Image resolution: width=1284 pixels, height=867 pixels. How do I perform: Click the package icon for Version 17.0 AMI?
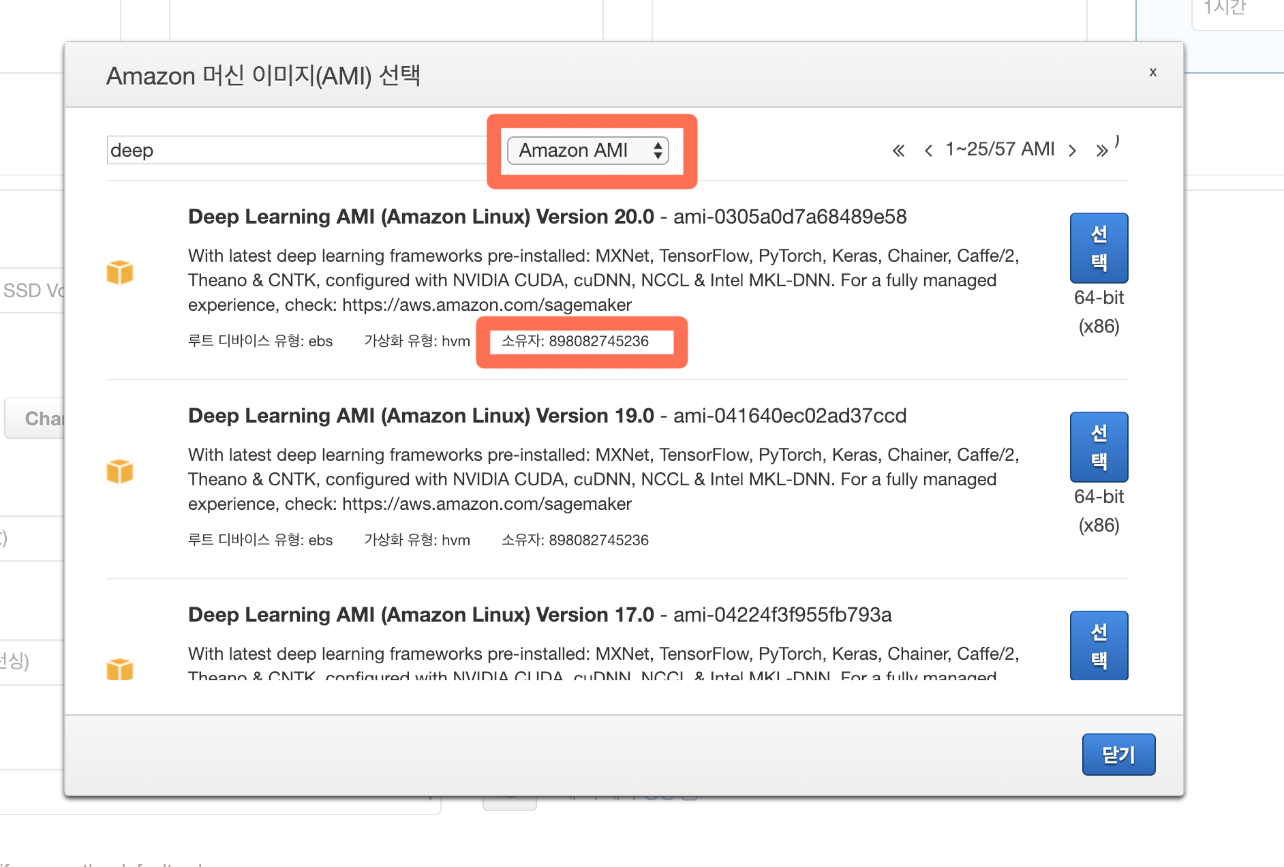pos(120,669)
